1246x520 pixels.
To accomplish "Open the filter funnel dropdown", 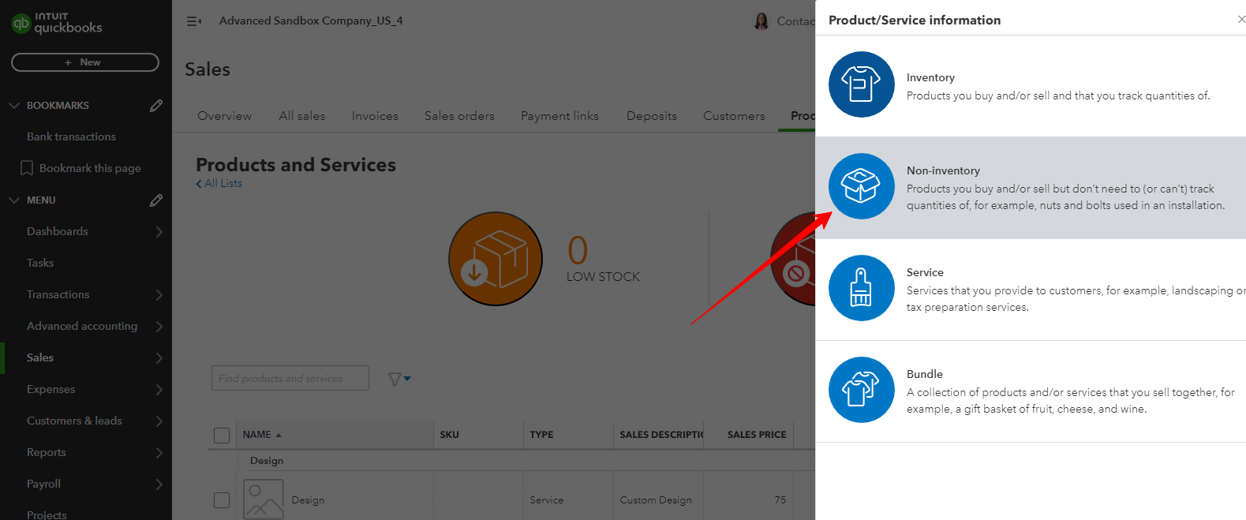I will point(399,380).
